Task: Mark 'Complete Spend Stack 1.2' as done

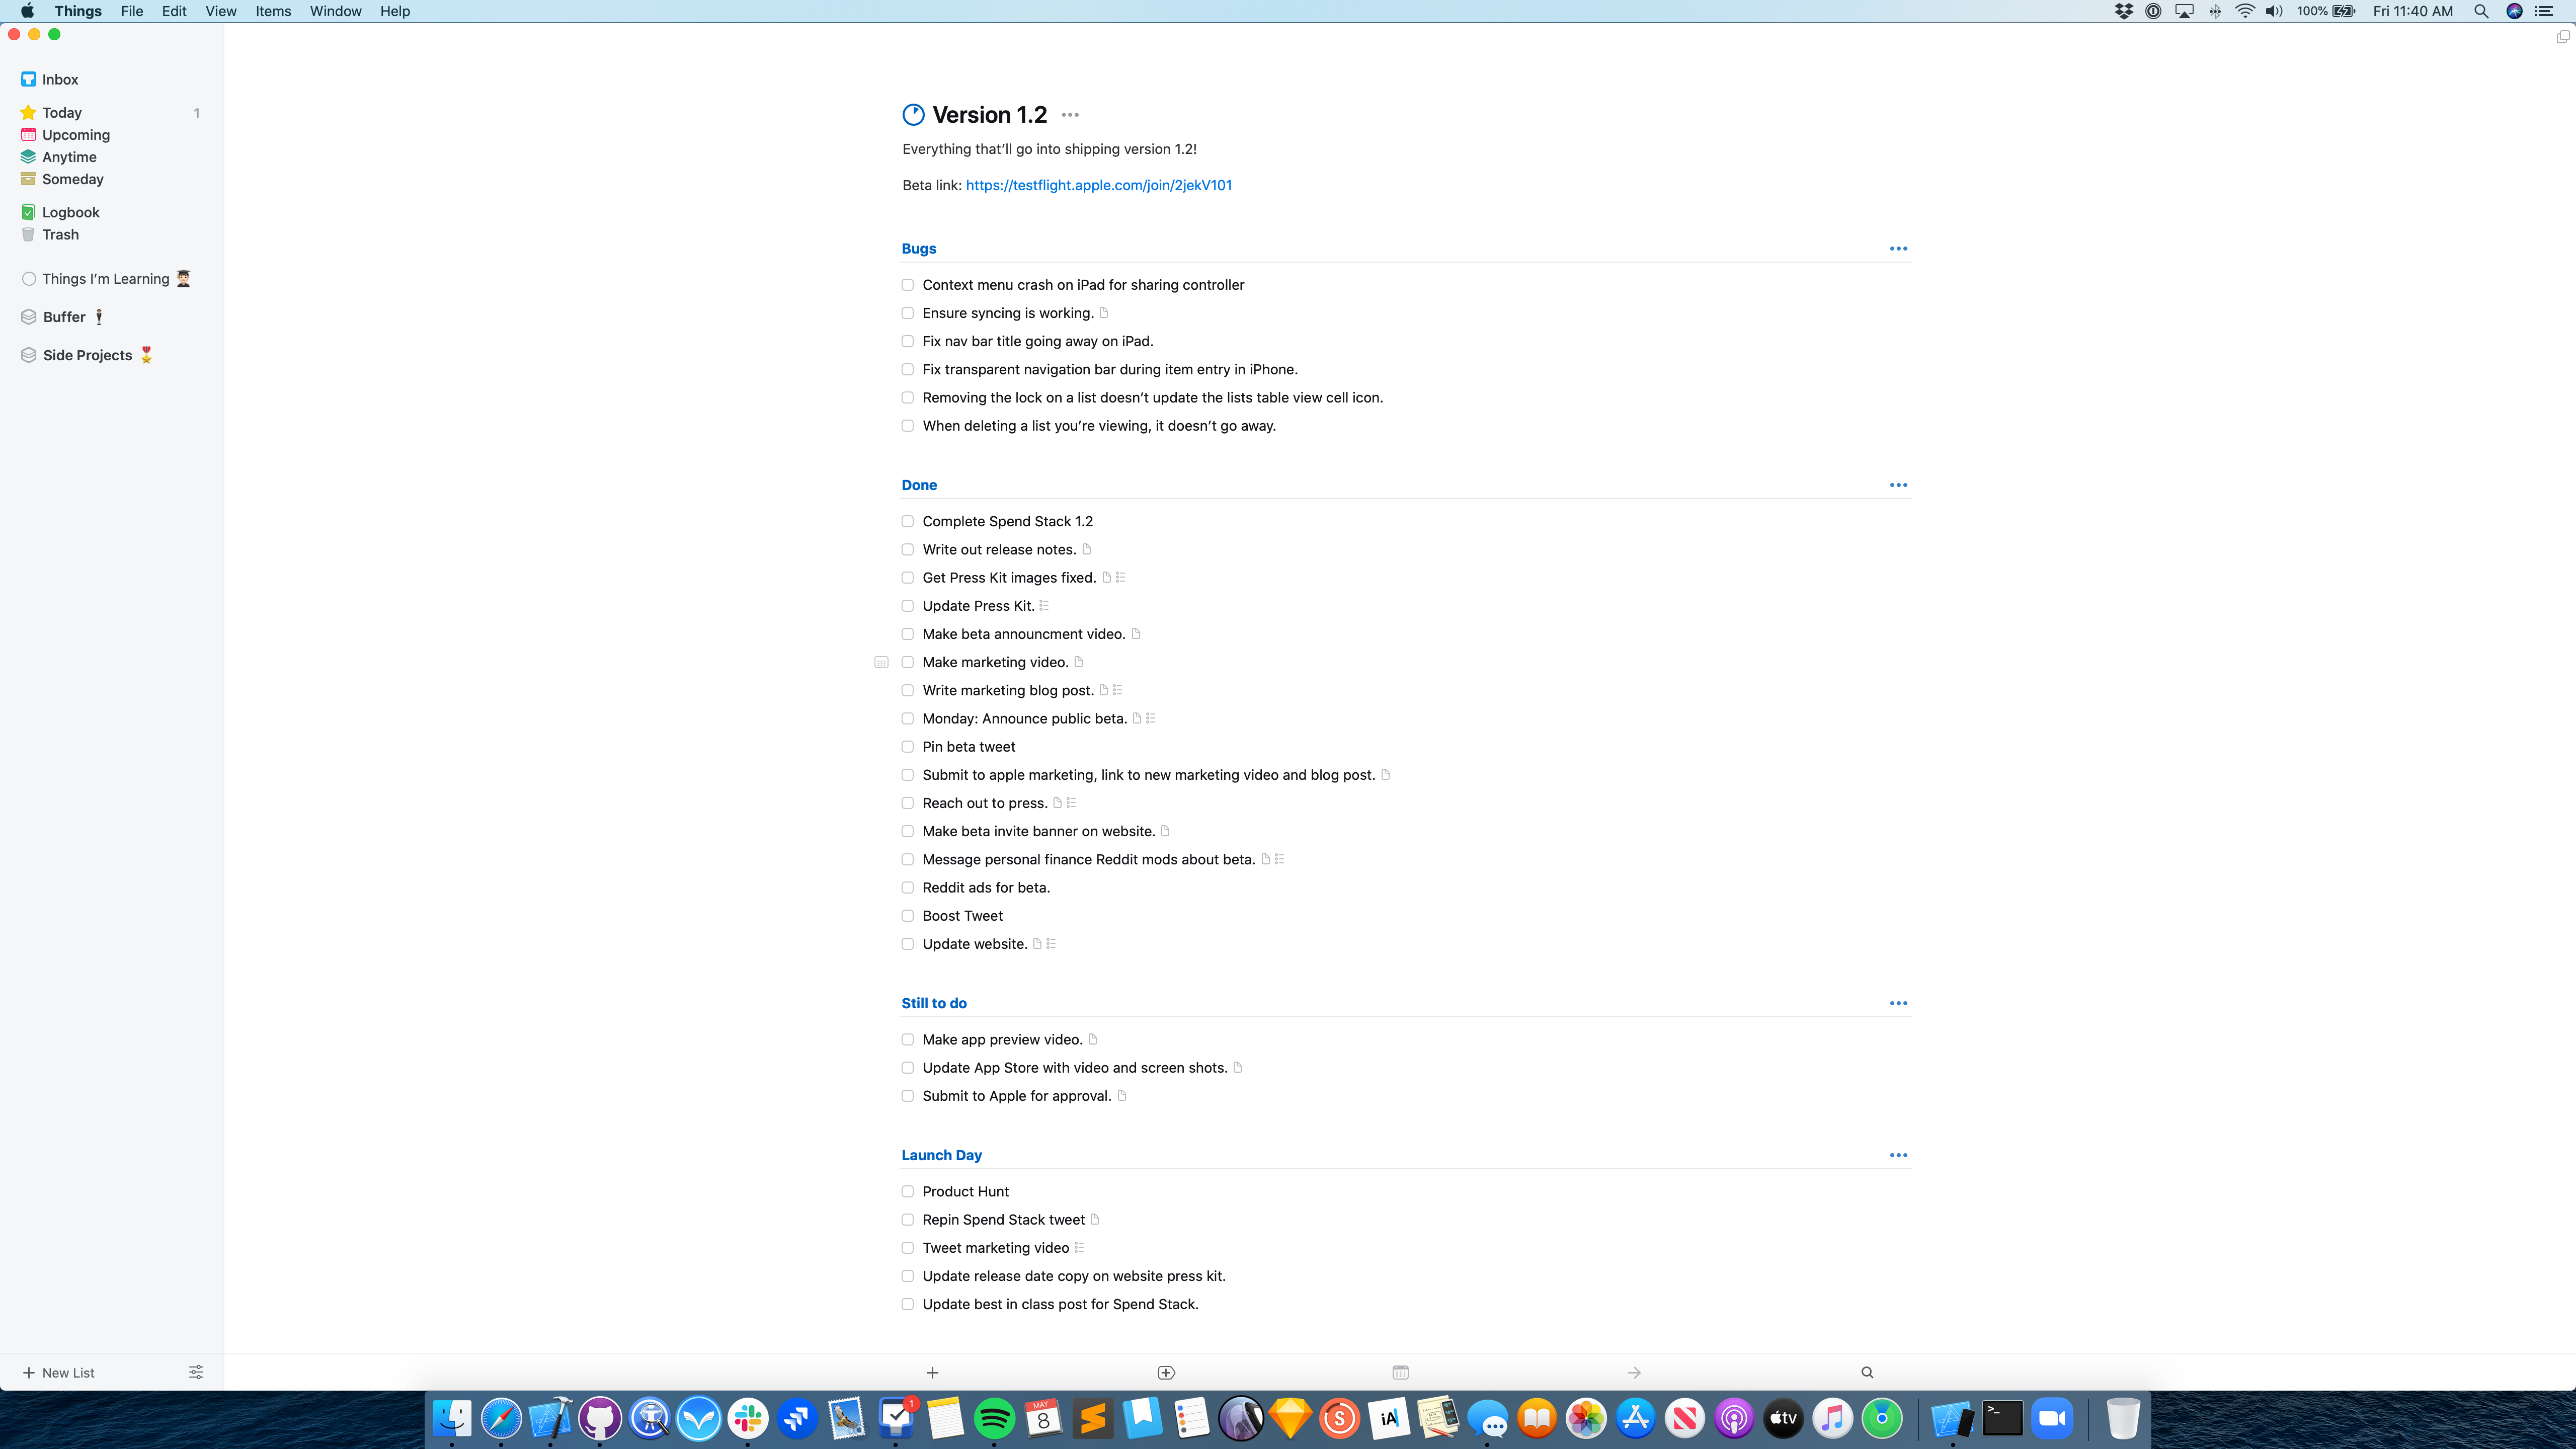Action: (x=908, y=521)
